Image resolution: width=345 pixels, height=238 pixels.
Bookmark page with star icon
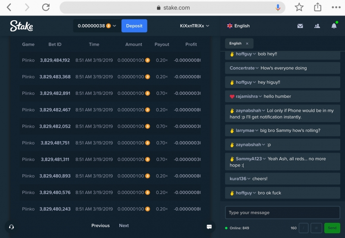point(299,7)
